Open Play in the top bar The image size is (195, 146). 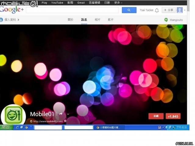[x=44, y=3]
